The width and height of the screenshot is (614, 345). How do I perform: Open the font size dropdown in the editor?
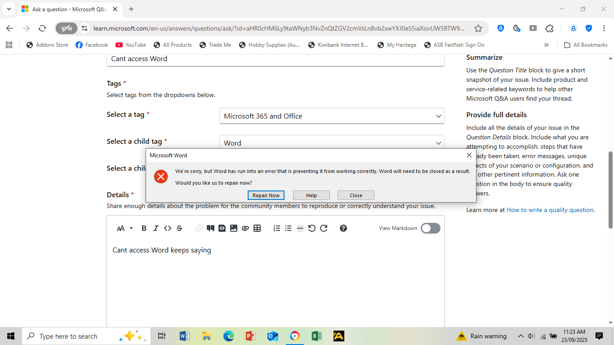[125, 228]
